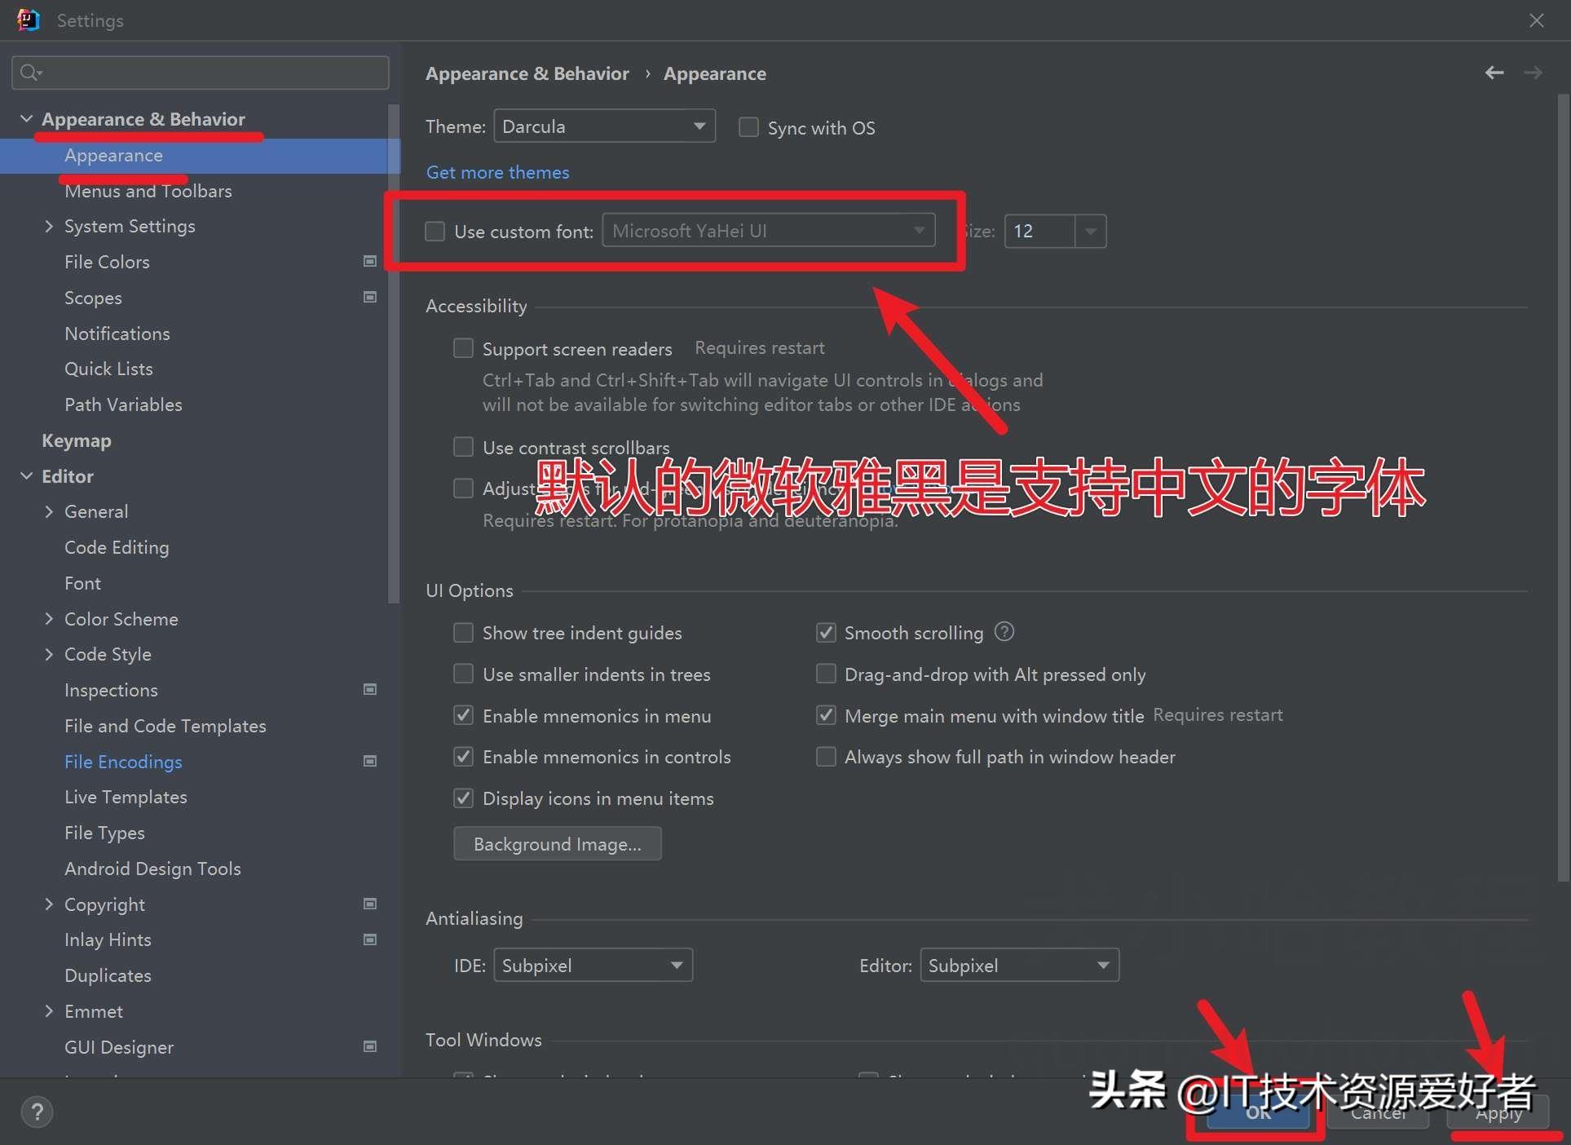Image resolution: width=1571 pixels, height=1145 pixels.
Task: Click project-level icon beside GUI Designer
Action: pos(369,1046)
